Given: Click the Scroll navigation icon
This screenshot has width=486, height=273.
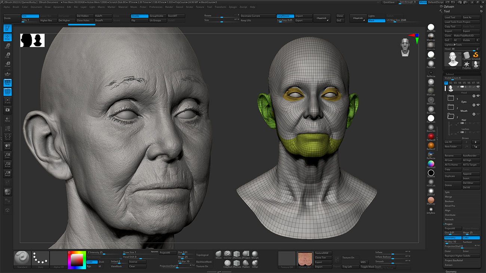Looking at the screenshot, I should point(7,146).
